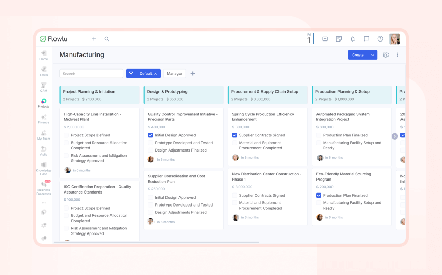
Task: Click the Search input field
Action: [x=91, y=74]
